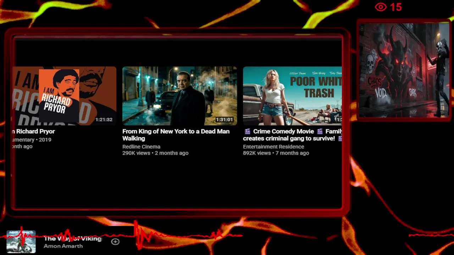Click the viewer count number 15
Image resolution: width=454 pixels, height=255 pixels.
(396, 7)
